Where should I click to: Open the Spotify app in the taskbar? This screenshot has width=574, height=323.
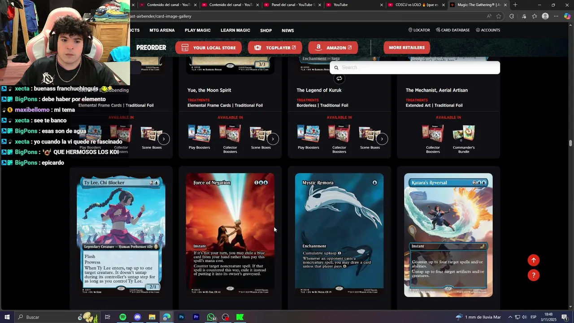pyautogui.click(x=122, y=317)
